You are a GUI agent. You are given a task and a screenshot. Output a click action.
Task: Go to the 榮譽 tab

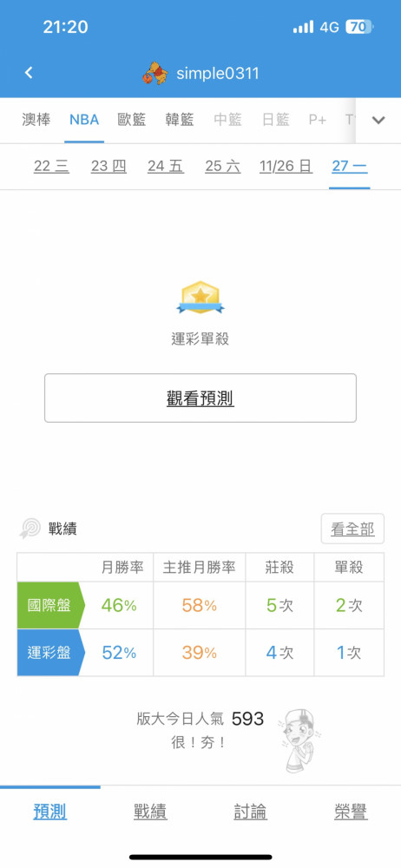tap(351, 812)
